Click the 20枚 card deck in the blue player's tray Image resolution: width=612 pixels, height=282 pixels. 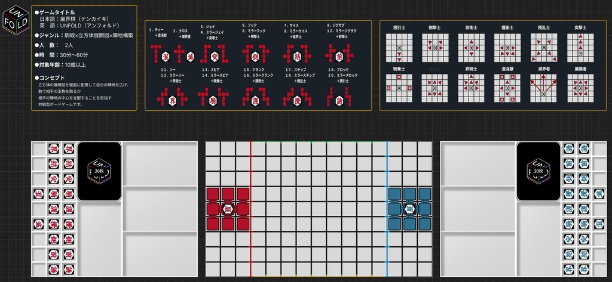click(538, 171)
